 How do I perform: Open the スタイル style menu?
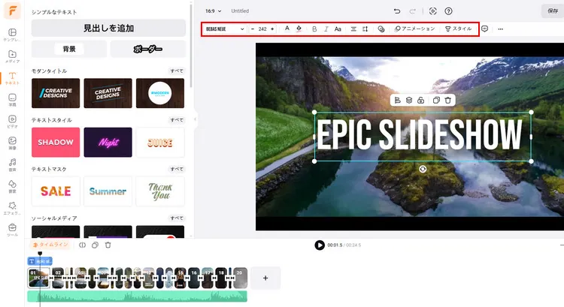[x=458, y=29]
